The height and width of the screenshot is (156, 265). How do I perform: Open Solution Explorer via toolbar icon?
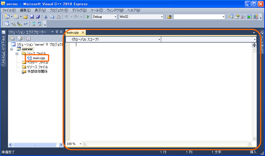231,17
